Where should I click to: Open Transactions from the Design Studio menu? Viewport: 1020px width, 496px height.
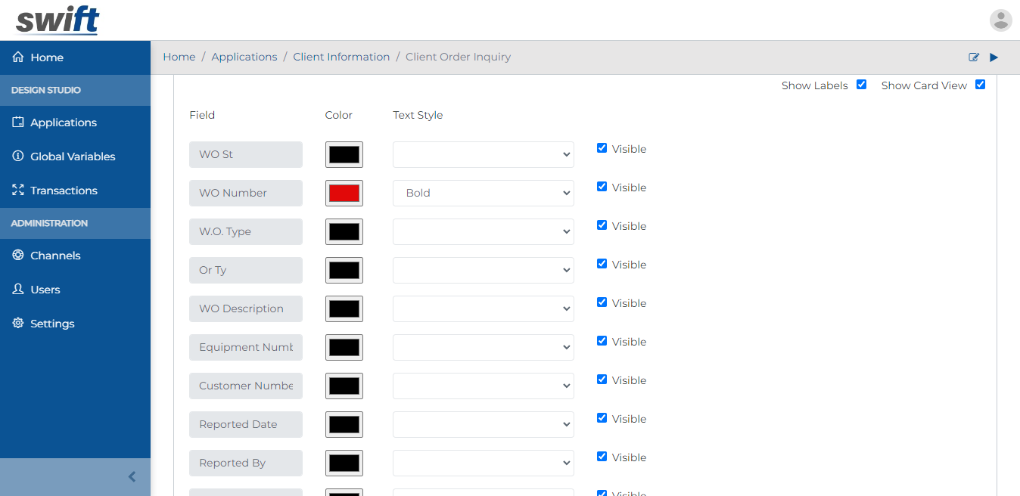click(65, 190)
